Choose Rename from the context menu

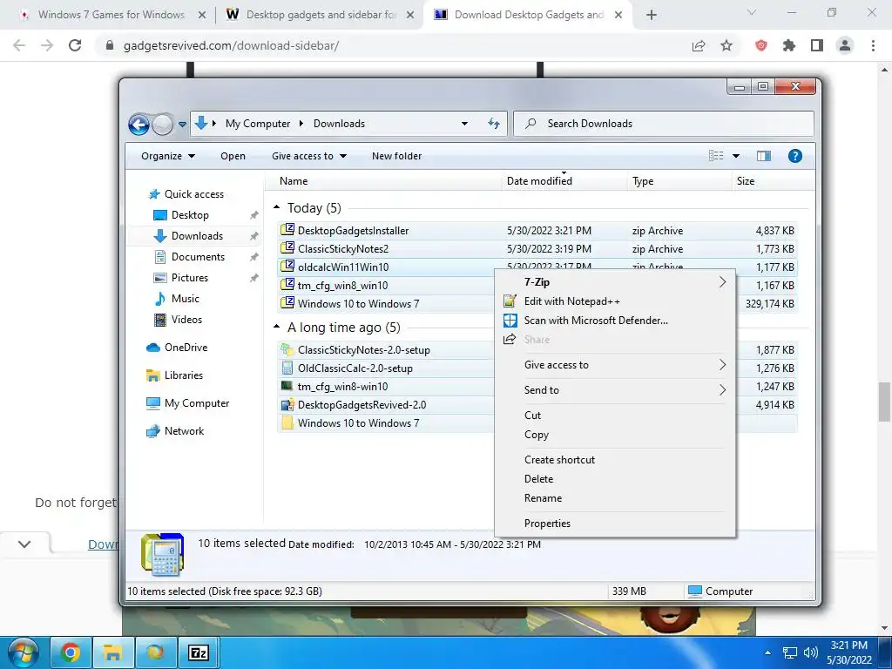point(615,498)
